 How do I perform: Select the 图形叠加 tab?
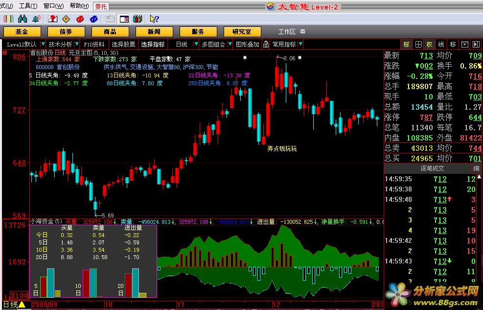click(x=247, y=45)
